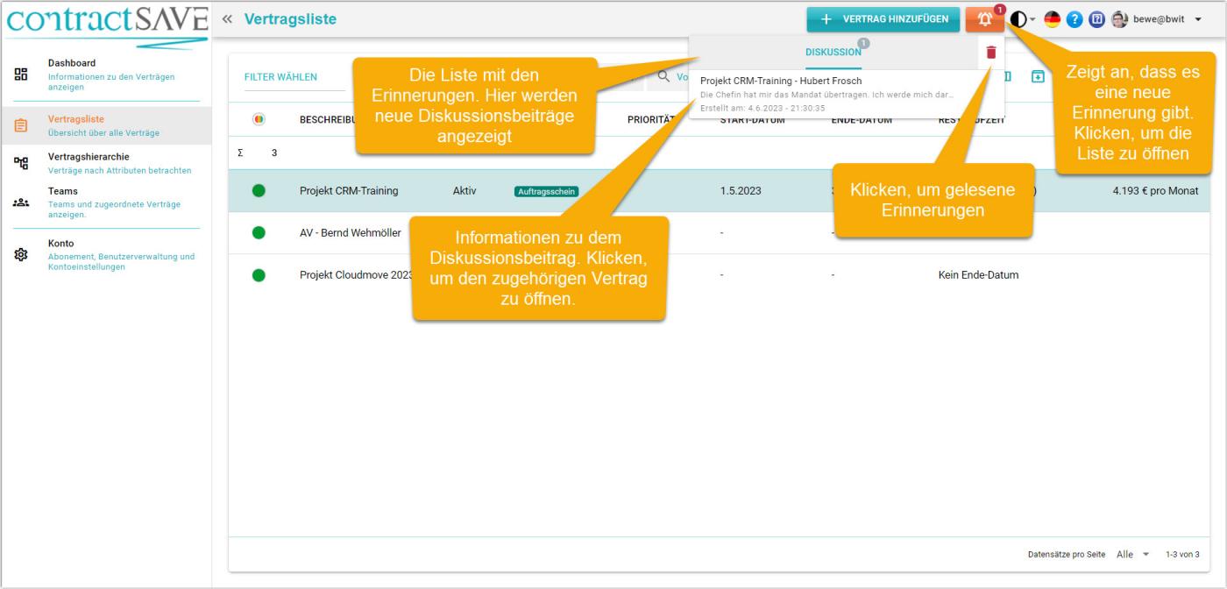
Task: Open help via the blue question mark icon
Action: click(x=1075, y=19)
